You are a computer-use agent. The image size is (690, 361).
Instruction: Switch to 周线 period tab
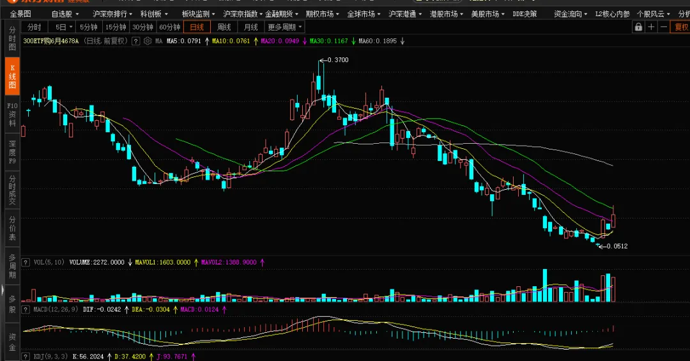pyautogui.click(x=224, y=27)
